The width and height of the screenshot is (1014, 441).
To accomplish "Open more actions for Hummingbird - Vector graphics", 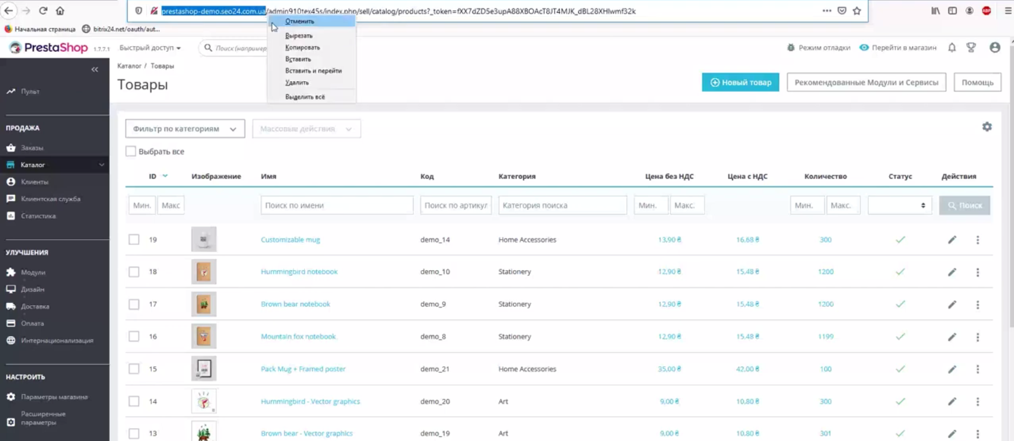I will (978, 401).
